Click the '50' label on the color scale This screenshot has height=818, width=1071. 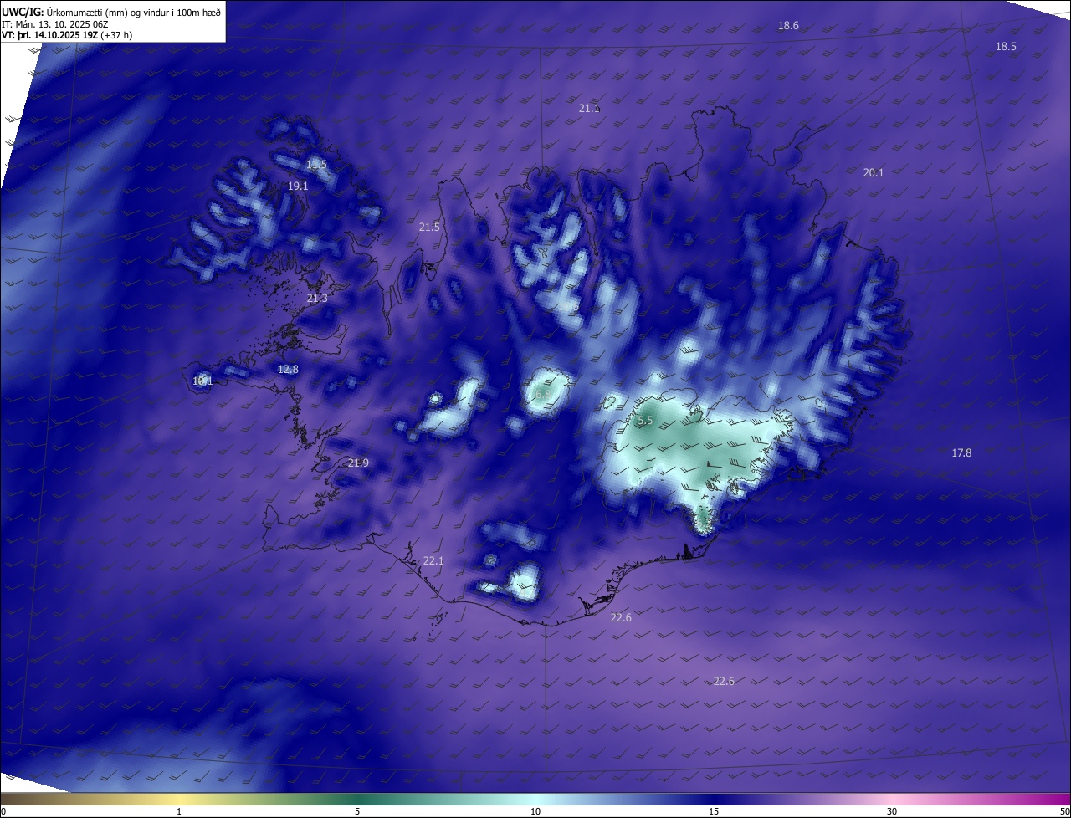[x=1064, y=811]
